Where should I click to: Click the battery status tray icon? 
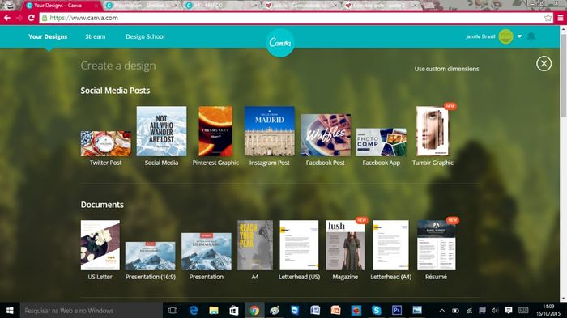click(x=455, y=311)
